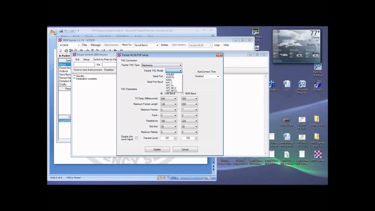
Task: Click the Undo icon in PowerPoint toolbar
Action: tap(66, 31)
